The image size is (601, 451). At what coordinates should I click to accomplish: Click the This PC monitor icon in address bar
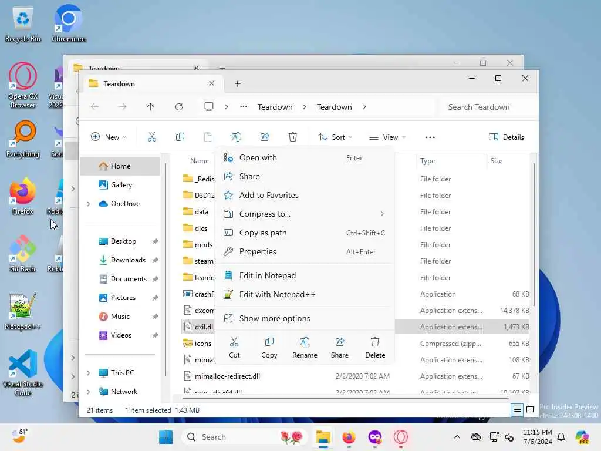coord(209,107)
